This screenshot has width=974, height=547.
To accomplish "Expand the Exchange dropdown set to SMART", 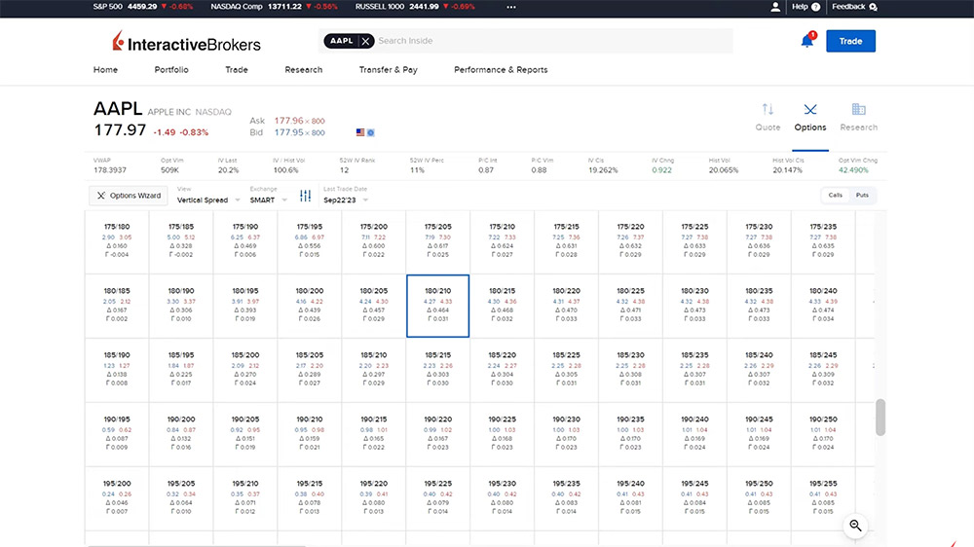I will [269, 200].
